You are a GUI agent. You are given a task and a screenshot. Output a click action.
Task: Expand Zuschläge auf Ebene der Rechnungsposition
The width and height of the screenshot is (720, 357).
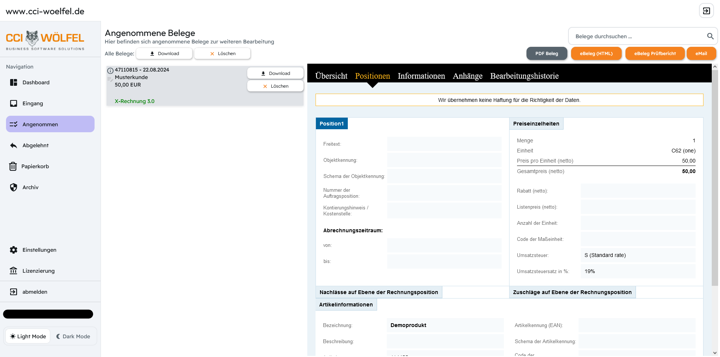pos(572,292)
